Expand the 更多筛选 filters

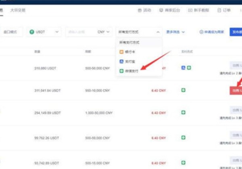point(175,32)
